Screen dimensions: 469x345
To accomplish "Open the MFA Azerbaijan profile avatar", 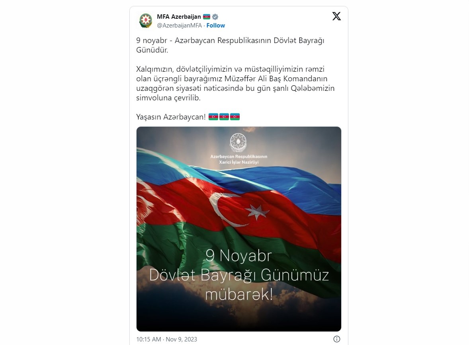I will tap(146, 21).
